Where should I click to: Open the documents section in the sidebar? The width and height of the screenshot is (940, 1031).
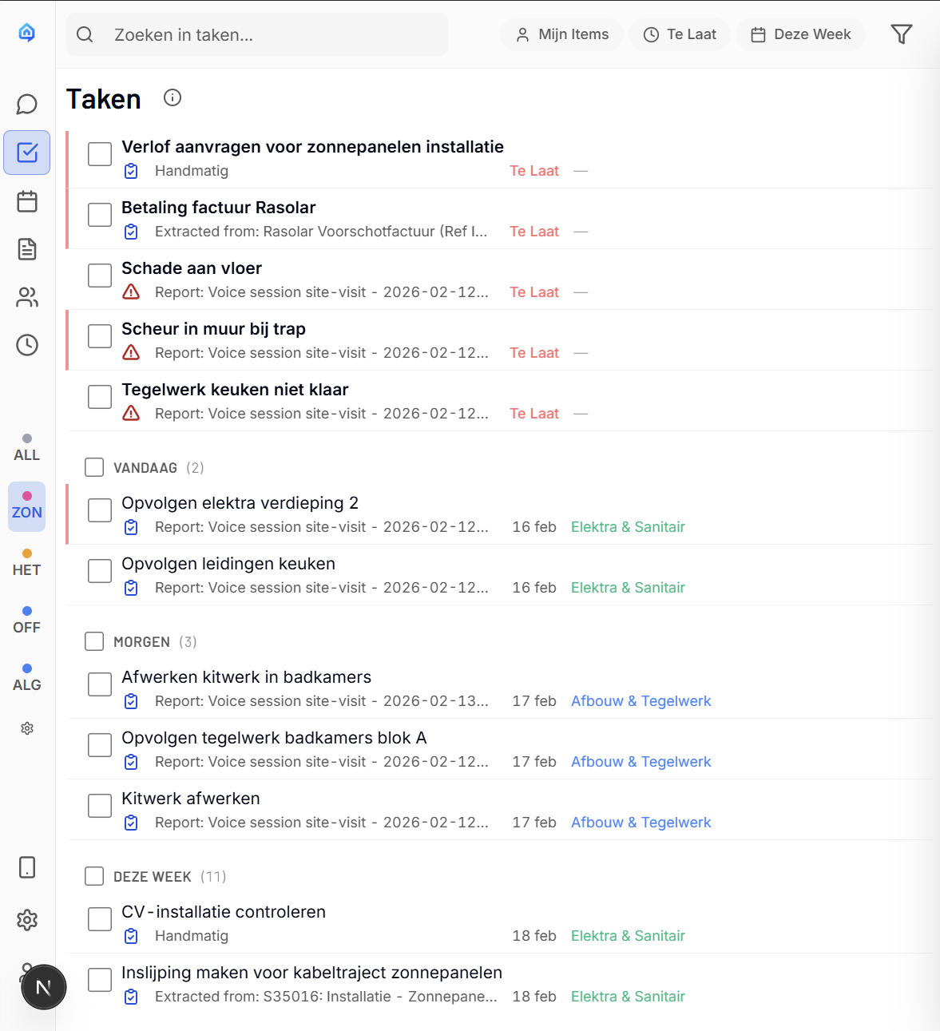tap(27, 249)
